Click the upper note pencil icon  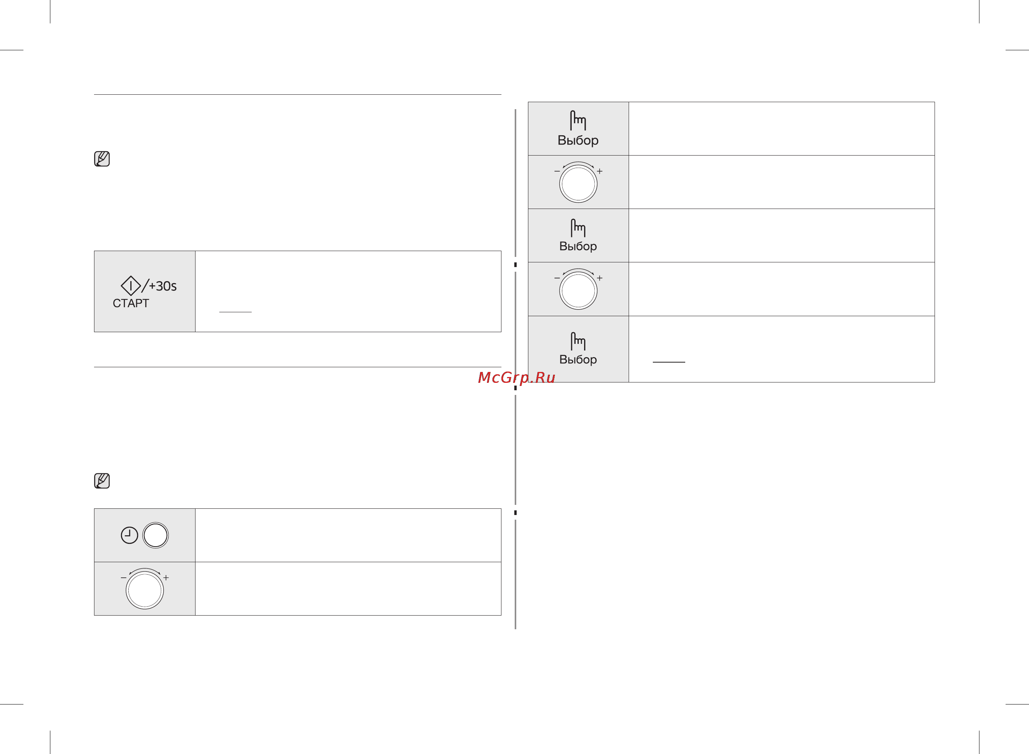102,159
